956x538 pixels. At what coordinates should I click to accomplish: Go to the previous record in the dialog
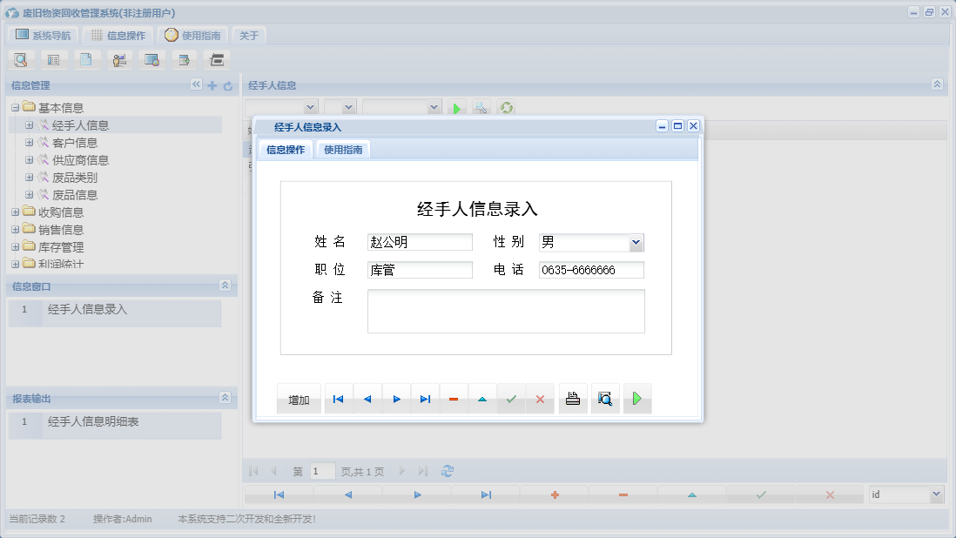point(367,398)
